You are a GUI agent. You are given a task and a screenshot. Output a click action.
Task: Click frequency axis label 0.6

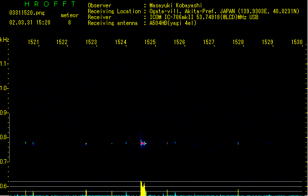coord(3,186)
